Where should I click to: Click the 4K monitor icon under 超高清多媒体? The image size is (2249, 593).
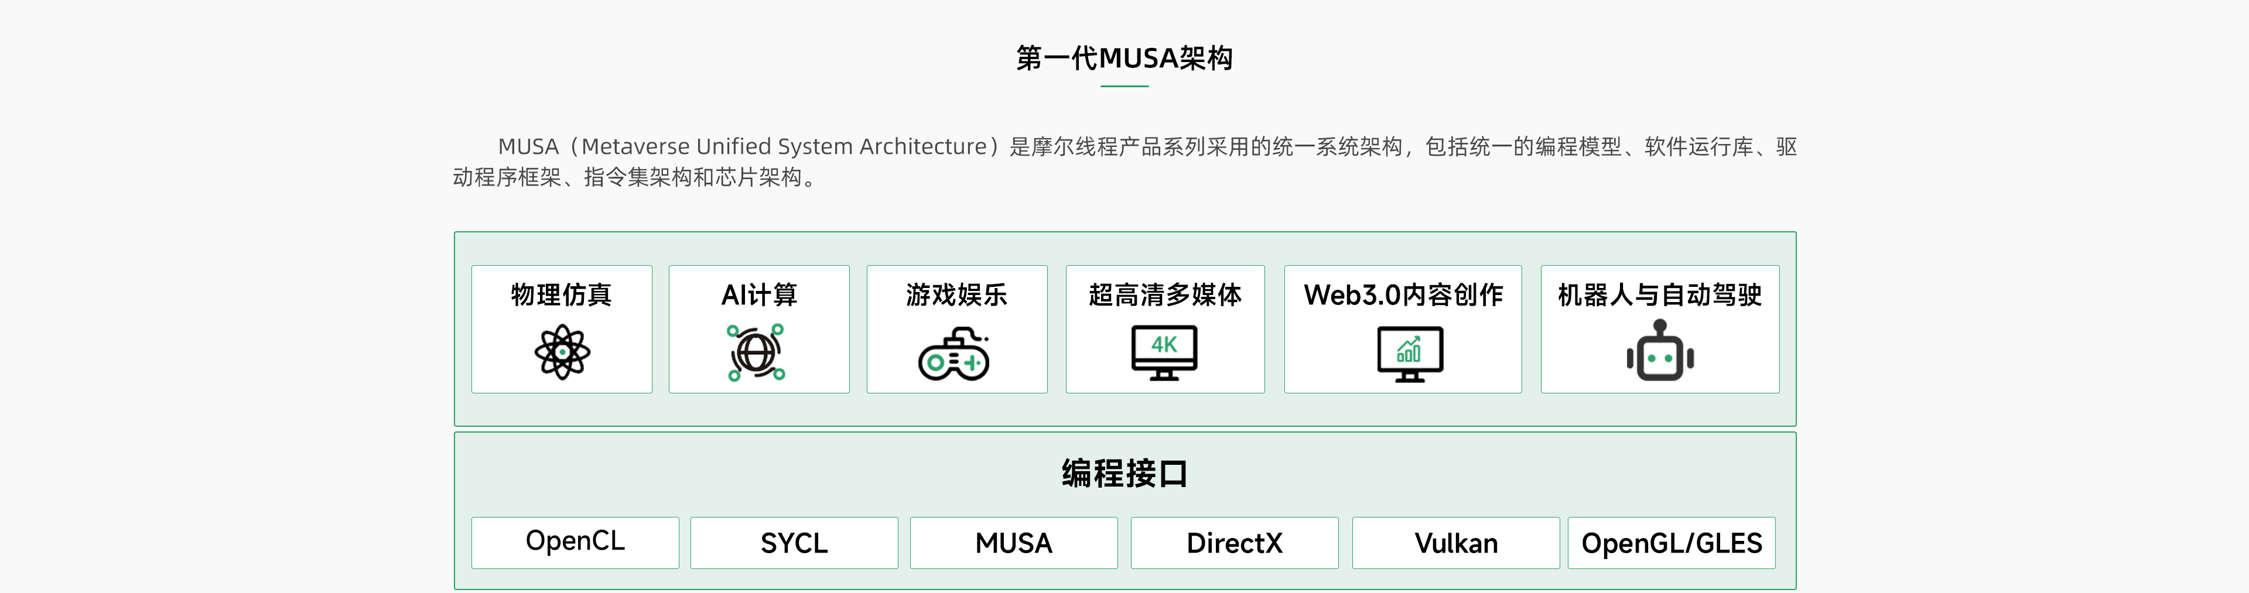click(x=1164, y=352)
